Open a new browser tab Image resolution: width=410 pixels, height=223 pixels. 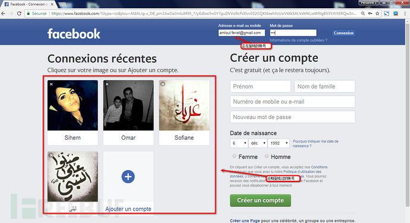tap(63, 4)
